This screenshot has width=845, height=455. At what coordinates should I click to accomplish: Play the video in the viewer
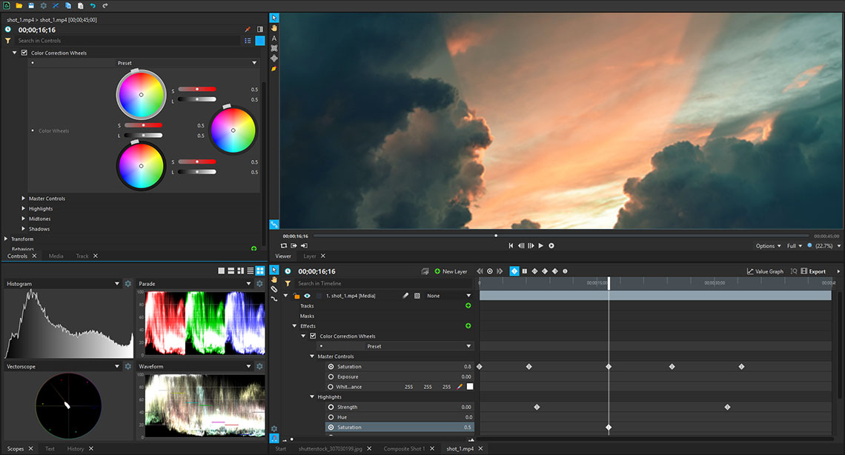coord(541,245)
